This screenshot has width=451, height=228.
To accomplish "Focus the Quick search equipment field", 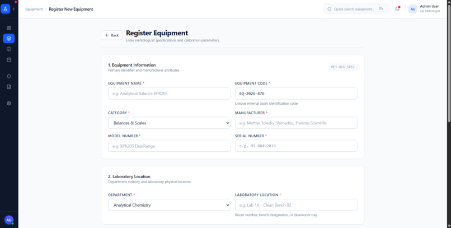I will click(x=356, y=9).
